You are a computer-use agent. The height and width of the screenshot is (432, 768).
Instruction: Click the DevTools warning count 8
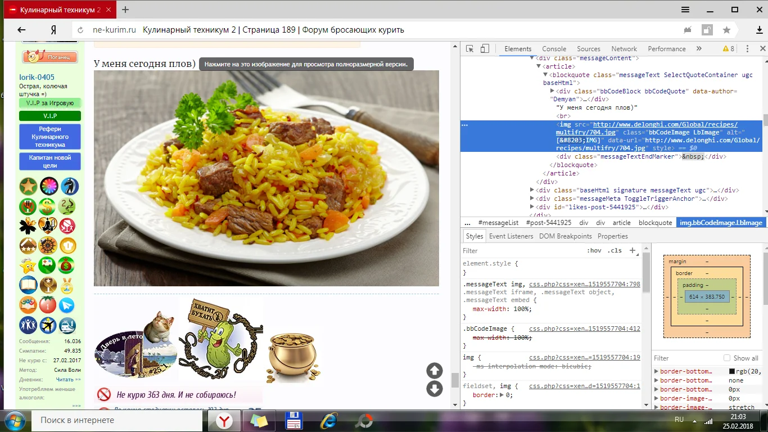[x=729, y=49]
